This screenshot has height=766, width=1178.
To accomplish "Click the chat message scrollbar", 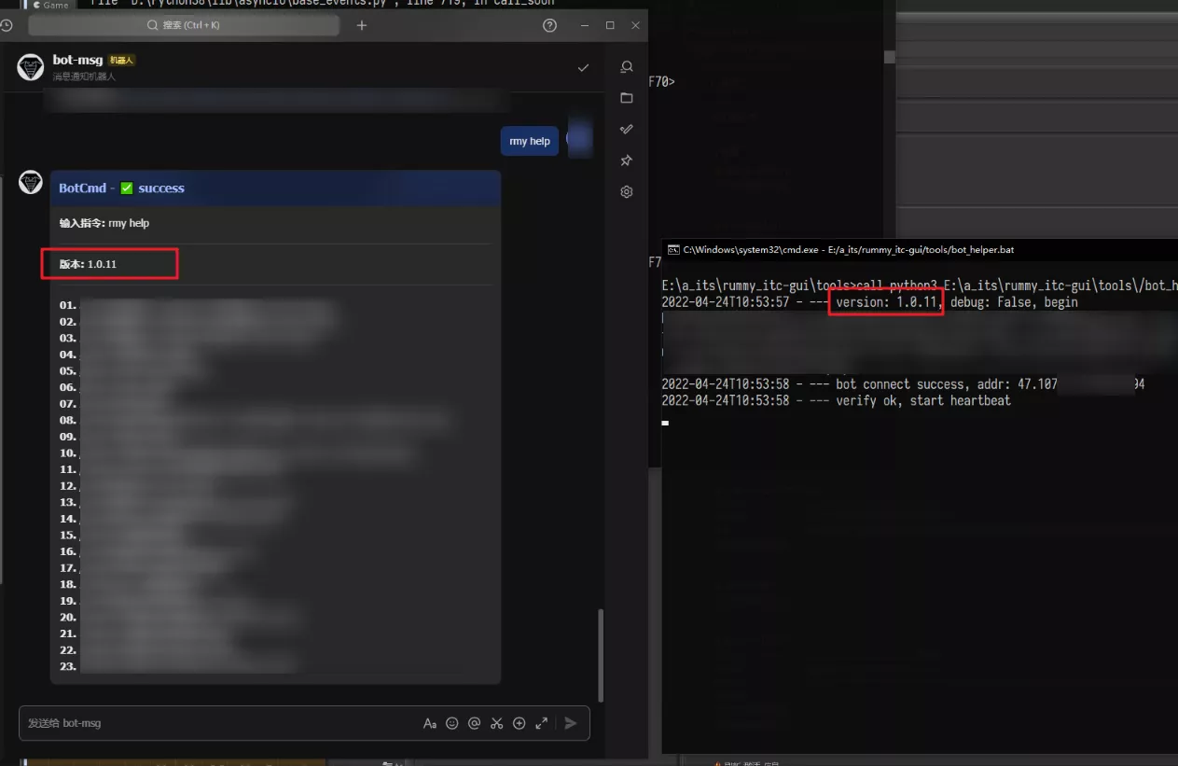I will tap(601, 655).
